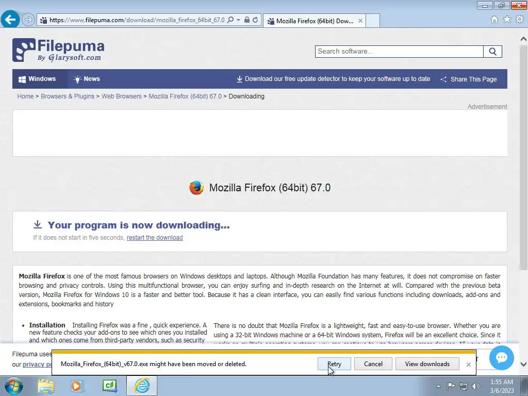Open the browser Home icon

(x=494, y=20)
